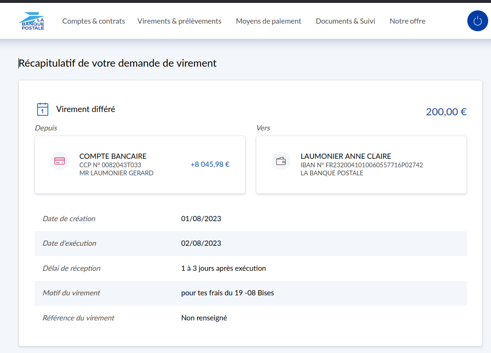The width and height of the screenshot is (491, 353).
Task: Open the Notre offre menu
Action: 407,21
